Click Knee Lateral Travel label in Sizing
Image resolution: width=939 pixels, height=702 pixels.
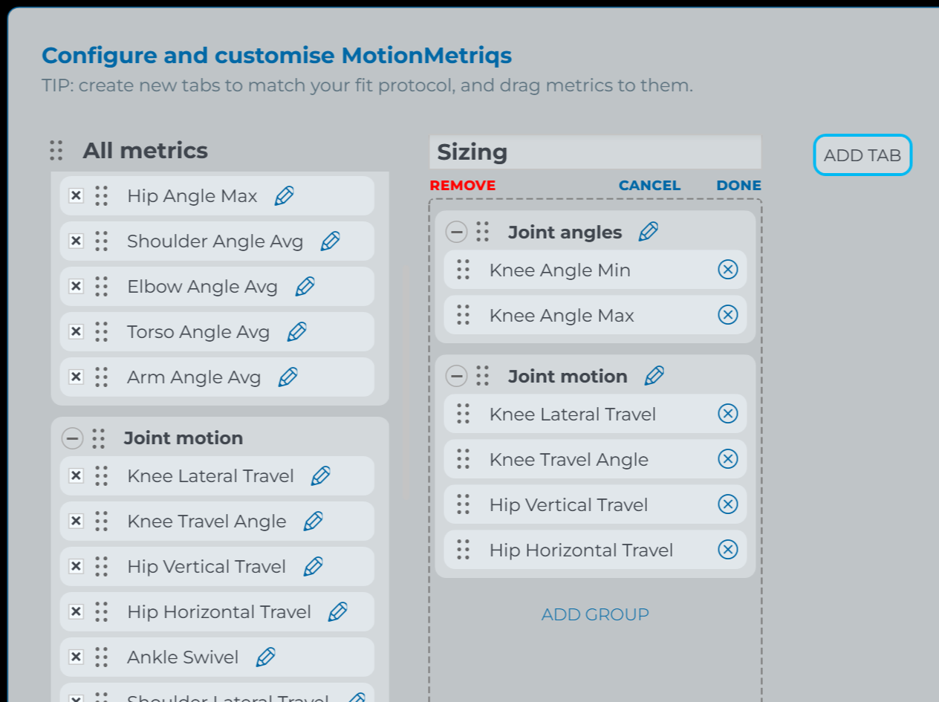(x=573, y=415)
